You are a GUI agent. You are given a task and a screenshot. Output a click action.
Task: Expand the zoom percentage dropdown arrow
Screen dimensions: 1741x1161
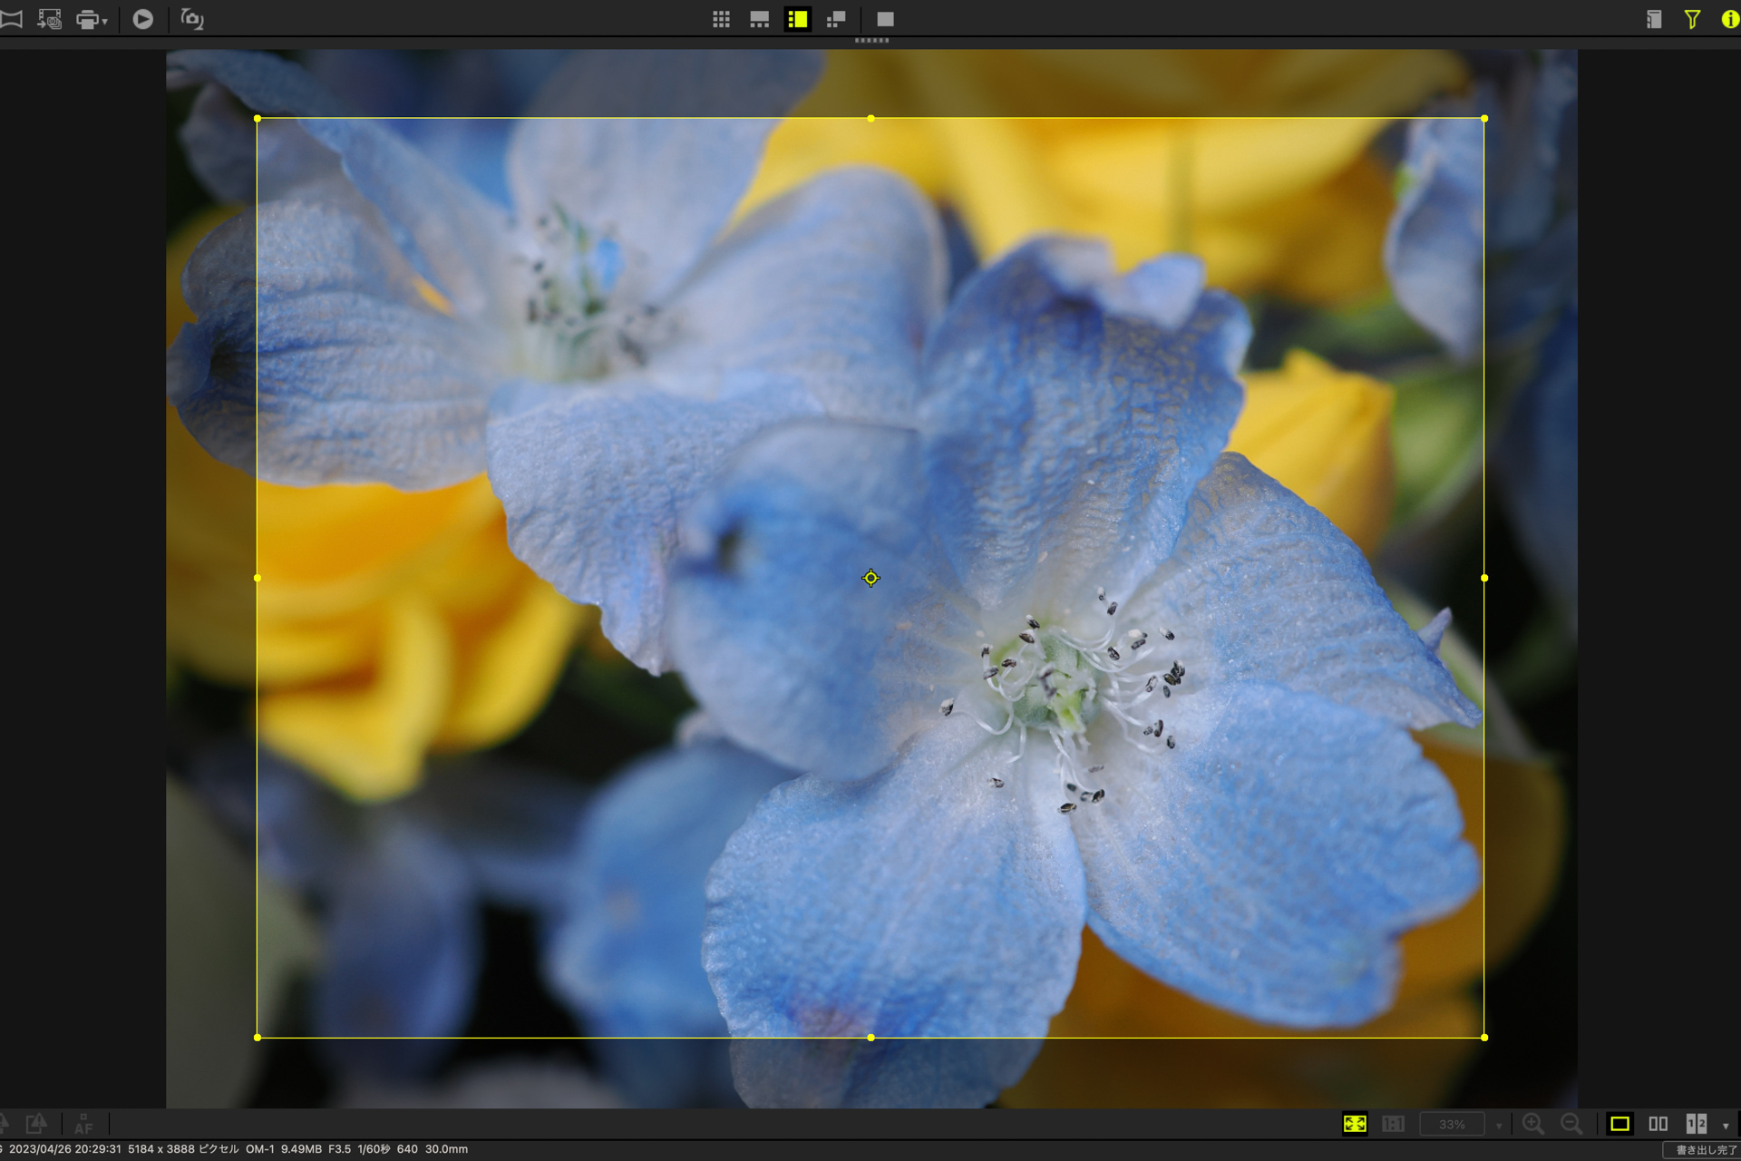tap(1499, 1126)
